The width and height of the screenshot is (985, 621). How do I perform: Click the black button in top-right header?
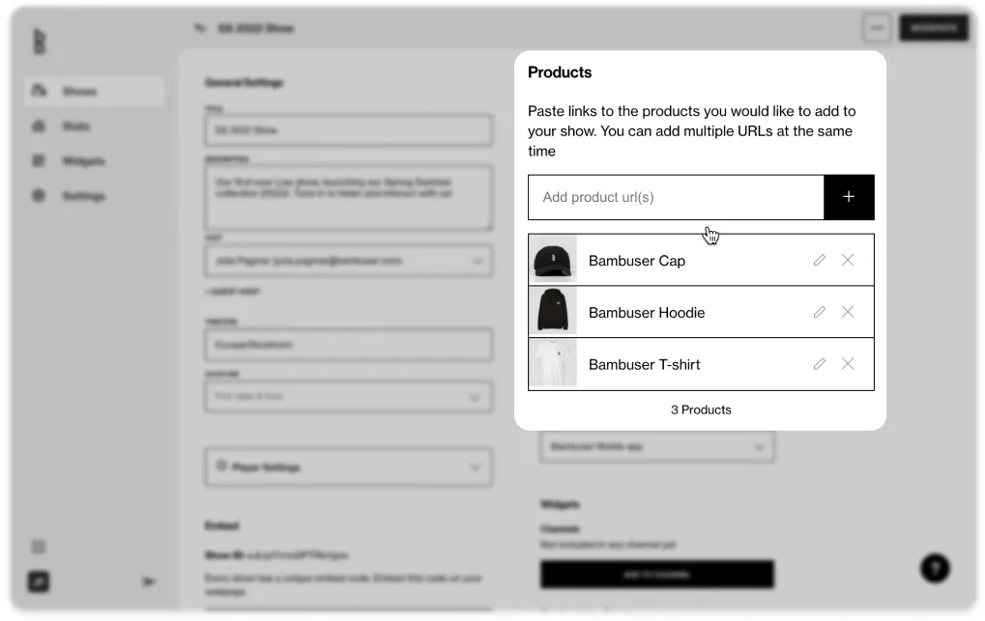934,28
